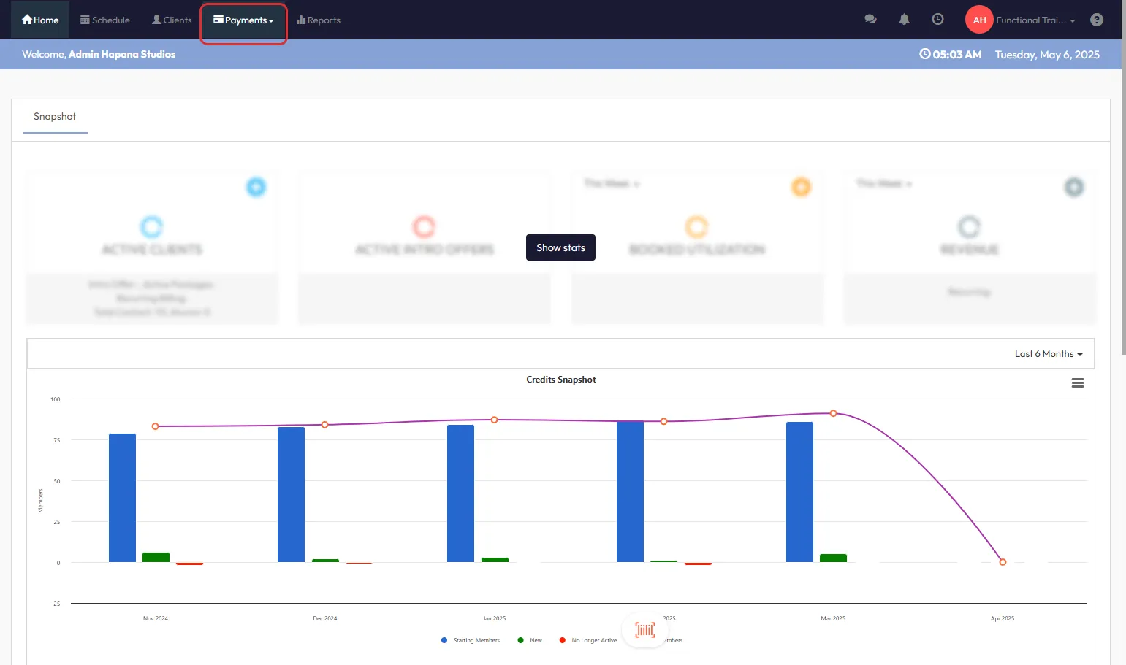Open the chart hamburger menu
This screenshot has height=665, width=1126.
tap(1077, 383)
